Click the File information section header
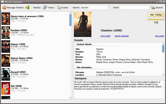166x104 pixels. pyautogui.click(x=84, y=67)
